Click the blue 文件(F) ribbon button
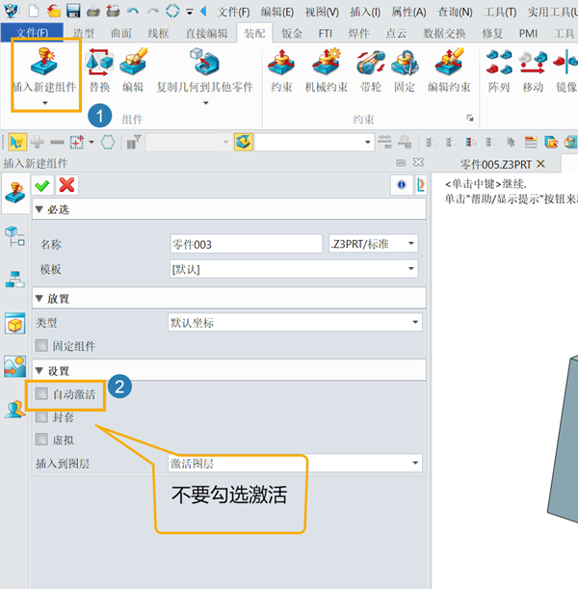 click(32, 33)
